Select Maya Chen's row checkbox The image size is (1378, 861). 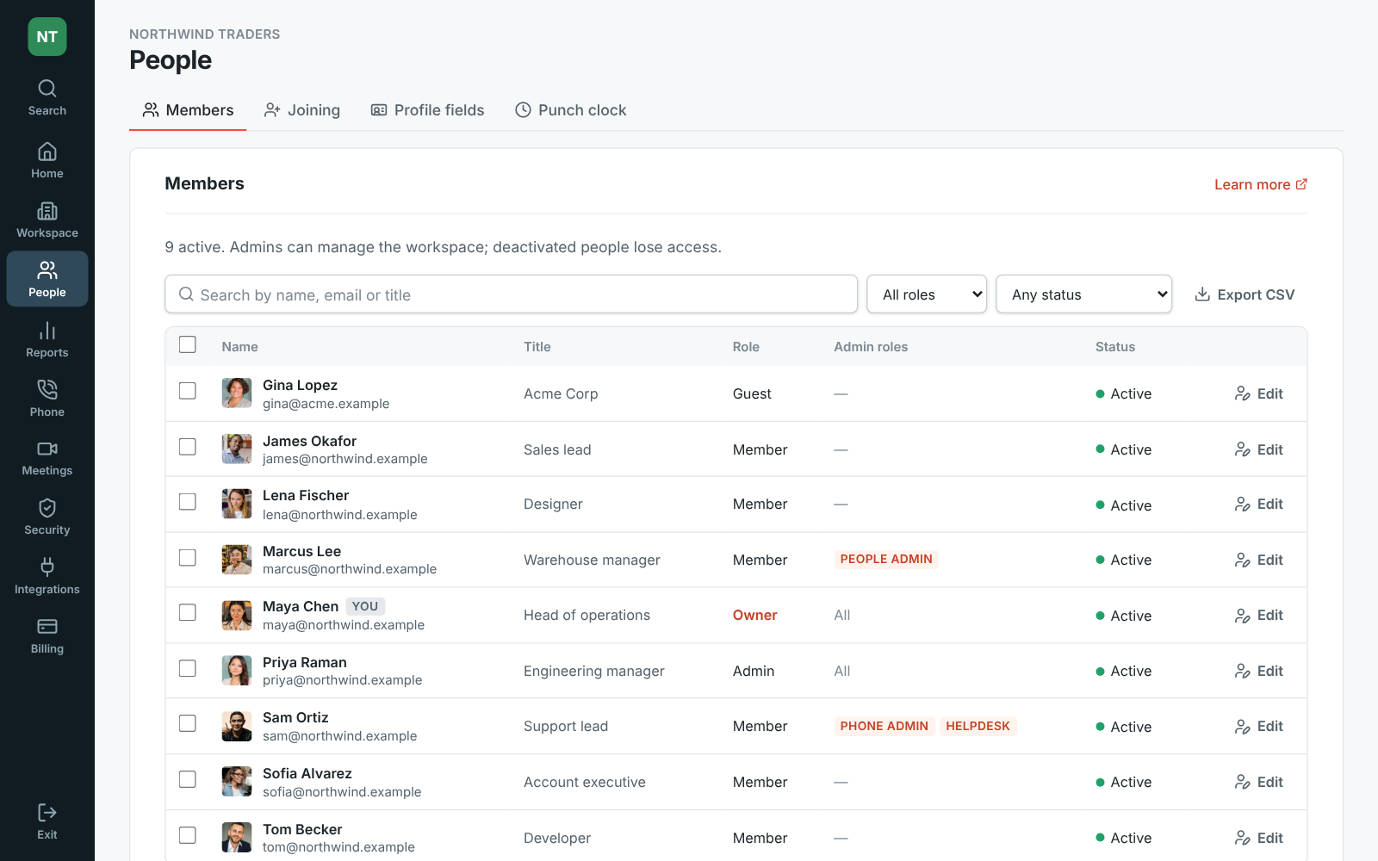(x=188, y=612)
